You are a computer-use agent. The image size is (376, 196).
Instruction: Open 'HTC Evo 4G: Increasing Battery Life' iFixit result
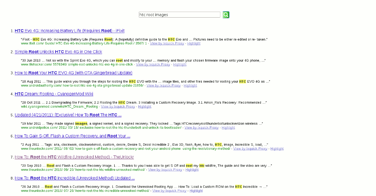[70, 31]
